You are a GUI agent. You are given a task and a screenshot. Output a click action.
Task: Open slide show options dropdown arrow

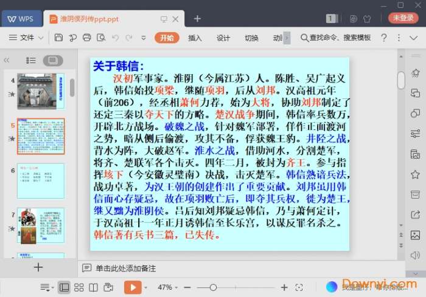(x=145, y=287)
